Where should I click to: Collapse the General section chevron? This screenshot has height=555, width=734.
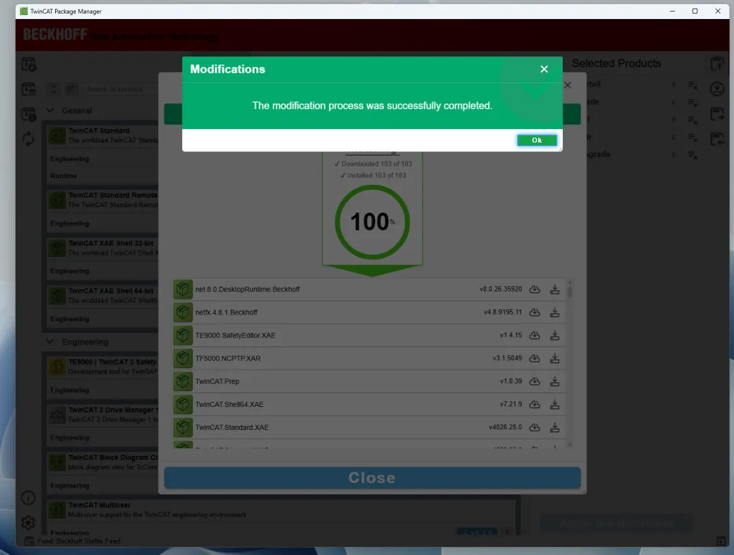coord(50,111)
